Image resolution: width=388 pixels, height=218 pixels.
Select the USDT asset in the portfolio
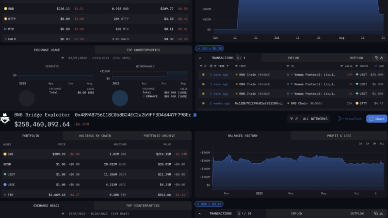95,174
